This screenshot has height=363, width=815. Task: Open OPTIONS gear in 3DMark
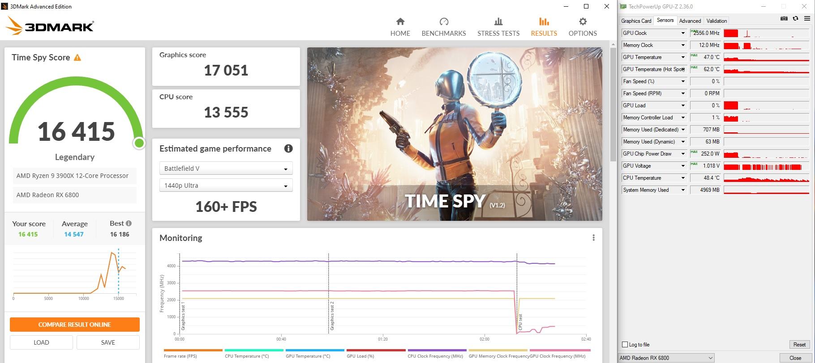tap(583, 27)
